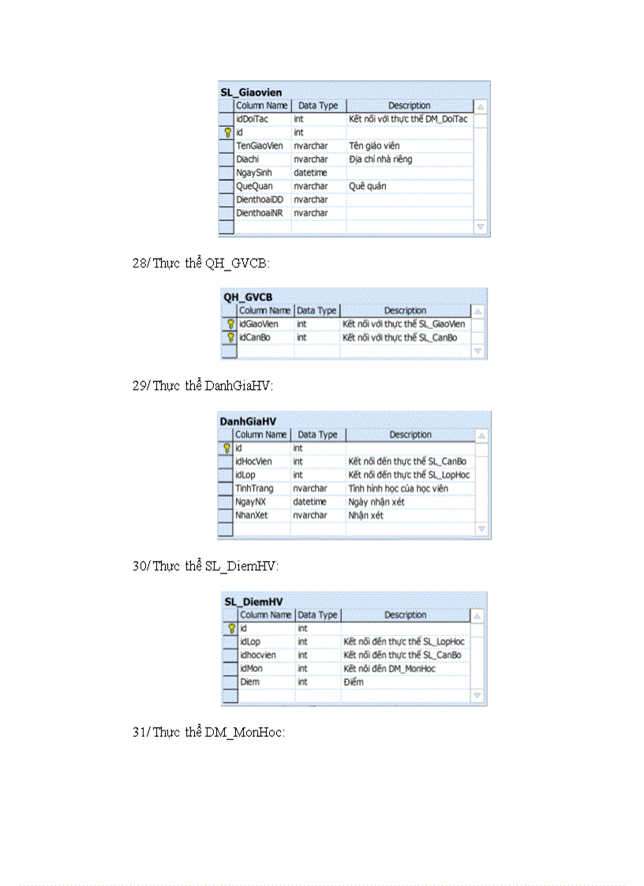Viewport: 644px width, 886px height.
Task: Select the Column Name header in SL_Giaovien
Action: click(x=262, y=105)
